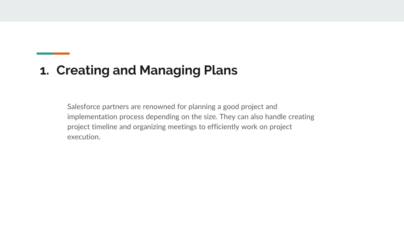The width and height of the screenshot is (404, 227).
Task: Click the word handle in the second line
Action: [276, 117]
